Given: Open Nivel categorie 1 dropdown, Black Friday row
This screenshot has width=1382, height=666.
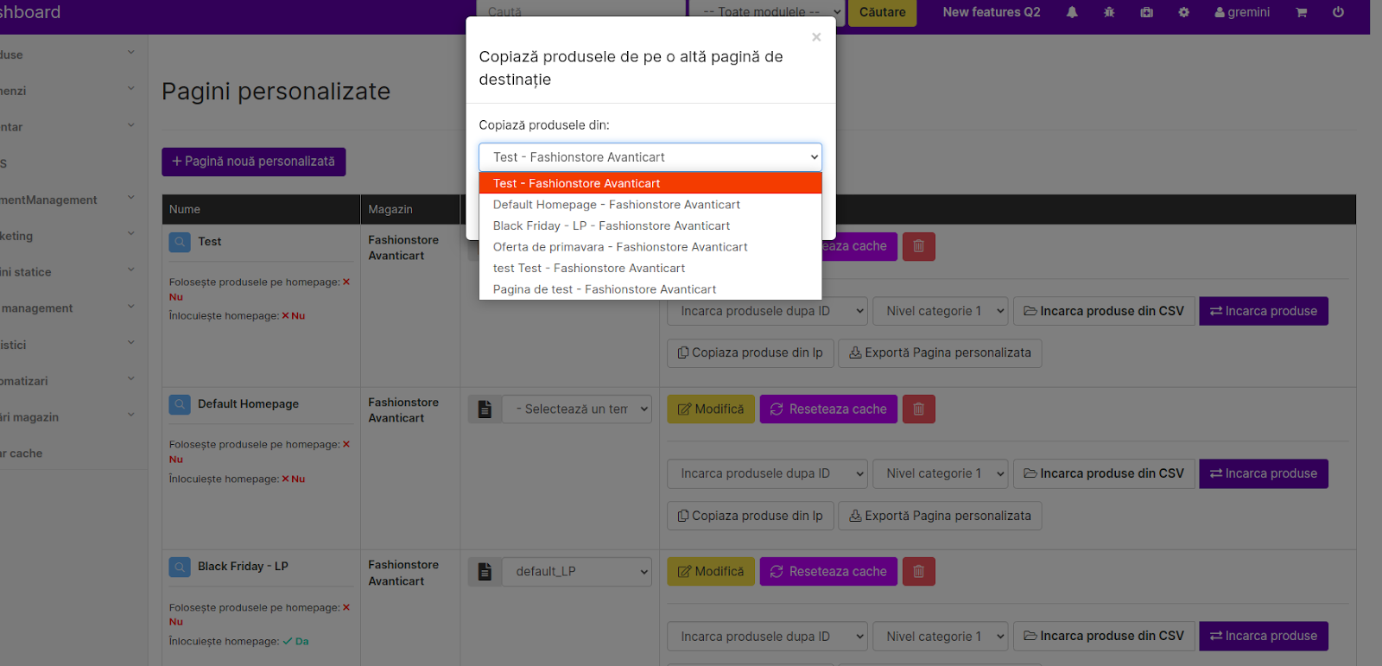Looking at the screenshot, I should (x=941, y=637).
